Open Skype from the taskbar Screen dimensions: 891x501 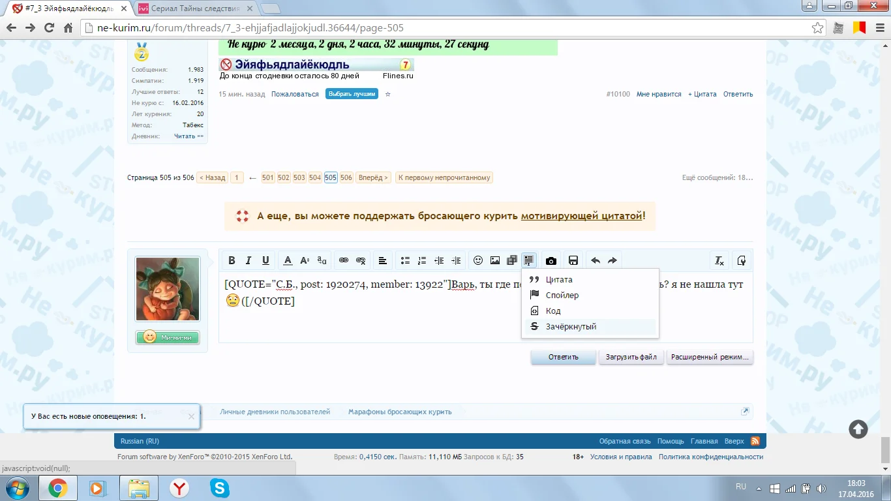tap(220, 488)
